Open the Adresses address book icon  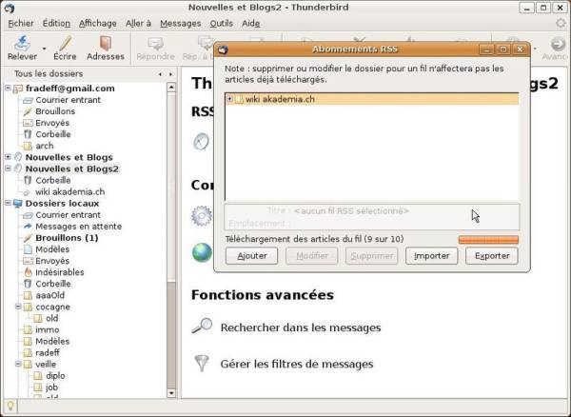click(106, 43)
